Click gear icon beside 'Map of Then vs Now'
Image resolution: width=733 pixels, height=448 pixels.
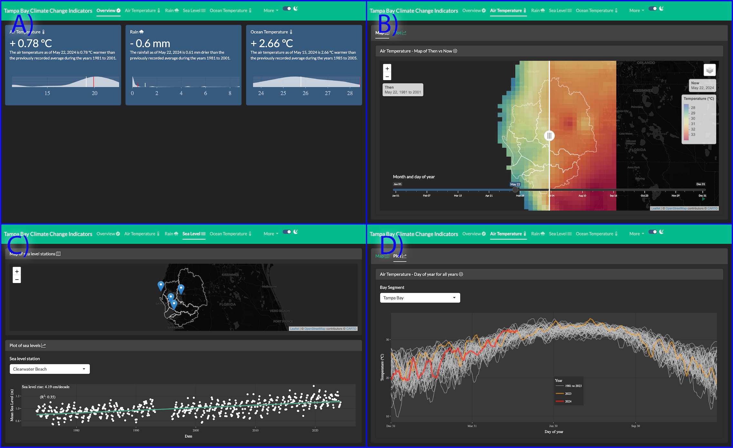point(455,51)
